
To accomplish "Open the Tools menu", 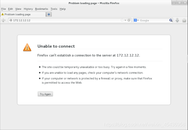I will [54, 9].
